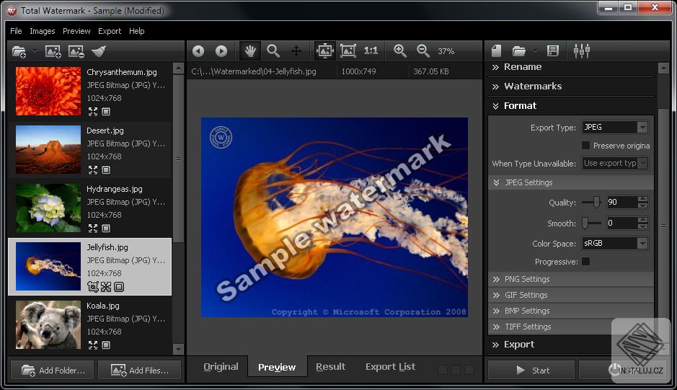Click the Smooth value field showing 0
Screen dimensions: 677x390
coord(621,223)
